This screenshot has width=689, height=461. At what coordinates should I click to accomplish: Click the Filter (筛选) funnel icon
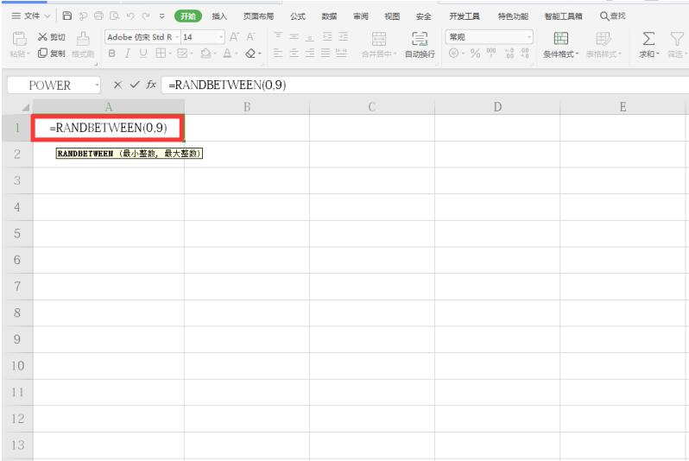(x=677, y=39)
